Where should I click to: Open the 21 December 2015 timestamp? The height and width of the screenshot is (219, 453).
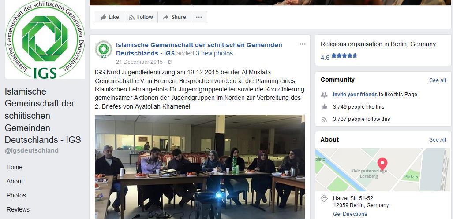(139, 62)
